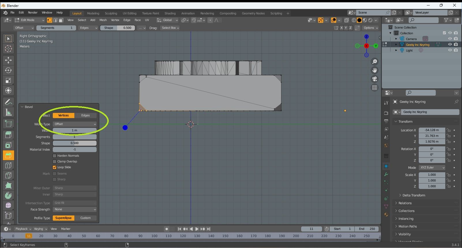The width and height of the screenshot is (462, 248).
Task: Enable the Harden Normals checkbox
Action: pyautogui.click(x=55, y=156)
